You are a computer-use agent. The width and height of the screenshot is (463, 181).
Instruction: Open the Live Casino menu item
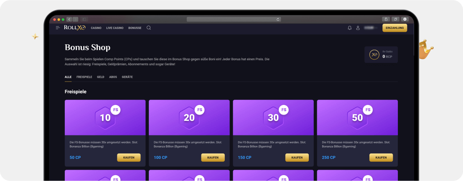click(114, 28)
